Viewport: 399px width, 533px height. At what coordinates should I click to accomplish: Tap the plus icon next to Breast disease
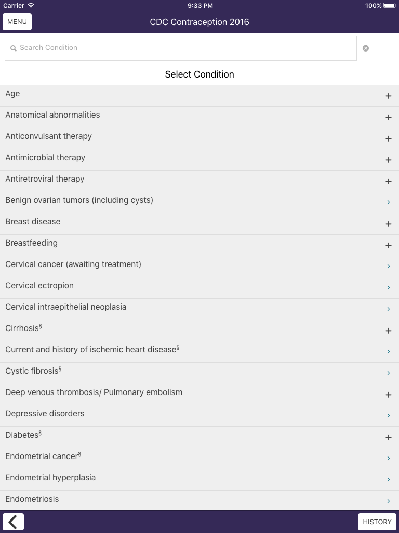(388, 224)
